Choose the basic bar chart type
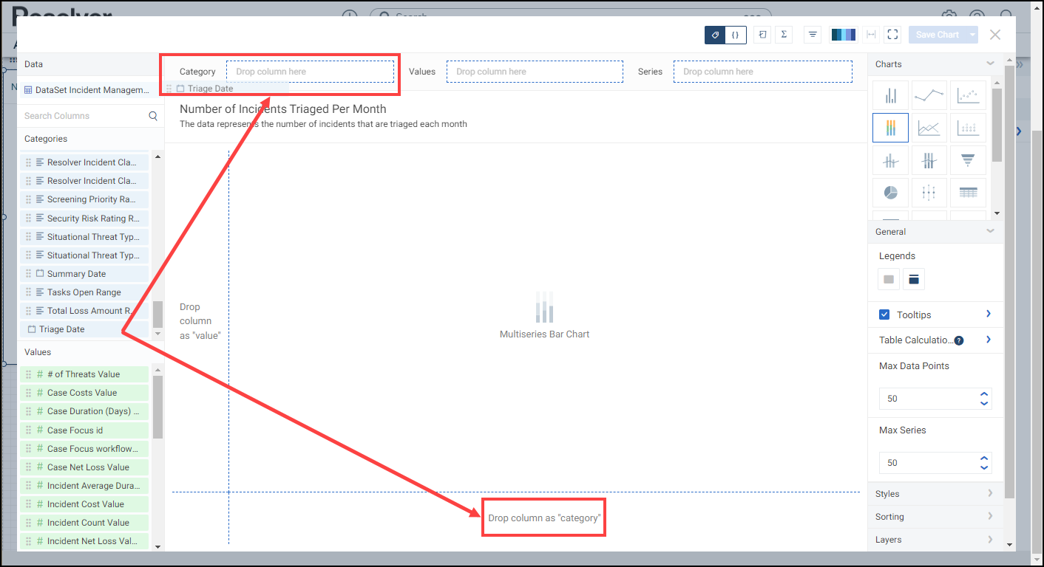Viewport: 1044px width, 567px height. [891, 95]
